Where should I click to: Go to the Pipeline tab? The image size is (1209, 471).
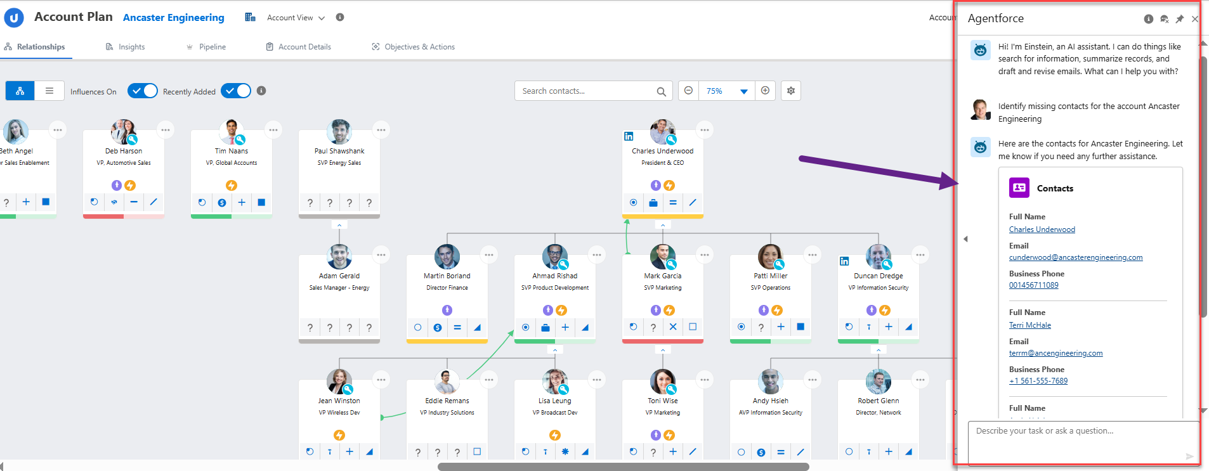[x=206, y=47]
